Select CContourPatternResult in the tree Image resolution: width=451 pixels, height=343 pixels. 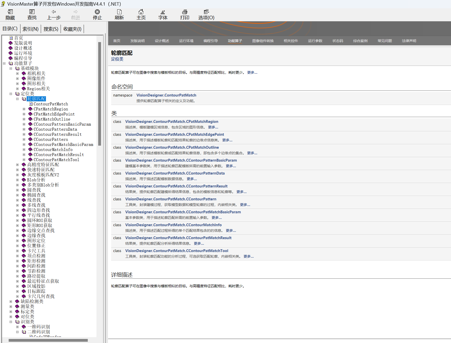(x=58, y=134)
